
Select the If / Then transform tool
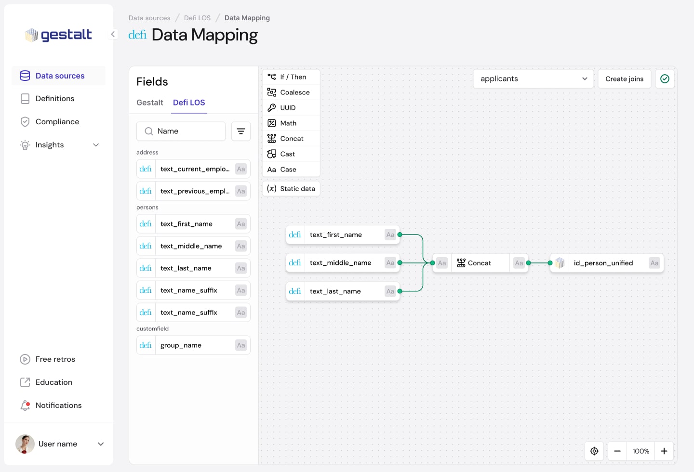point(291,77)
